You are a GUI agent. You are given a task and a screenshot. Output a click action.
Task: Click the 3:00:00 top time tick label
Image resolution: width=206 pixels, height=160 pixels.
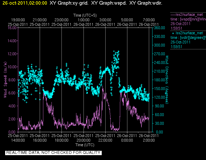[105, 20]
